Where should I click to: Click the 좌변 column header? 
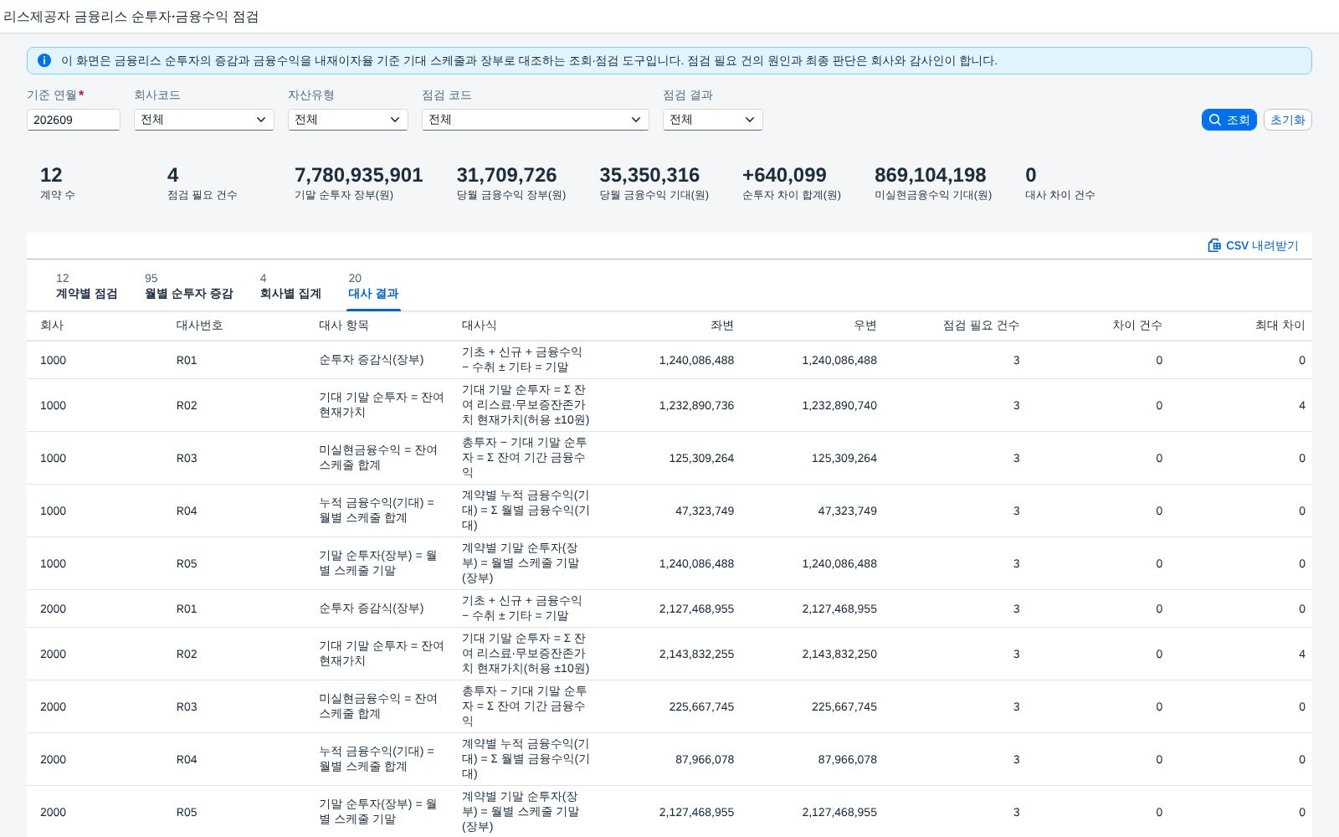point(721,326)
